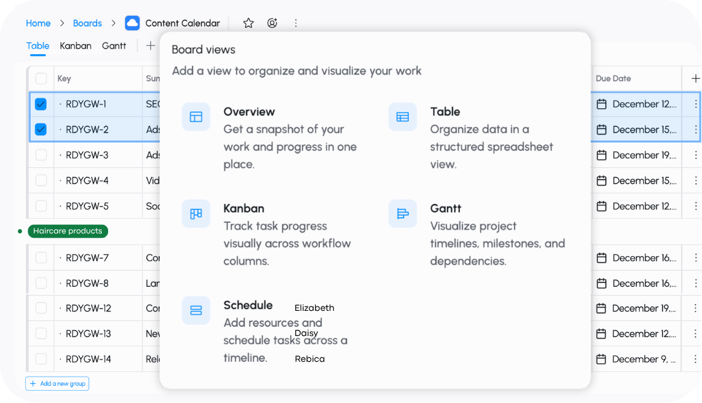Screen dimensions: 702x403
Task: Toggle the select-all header checkbox
Action: tap(41, 79)
